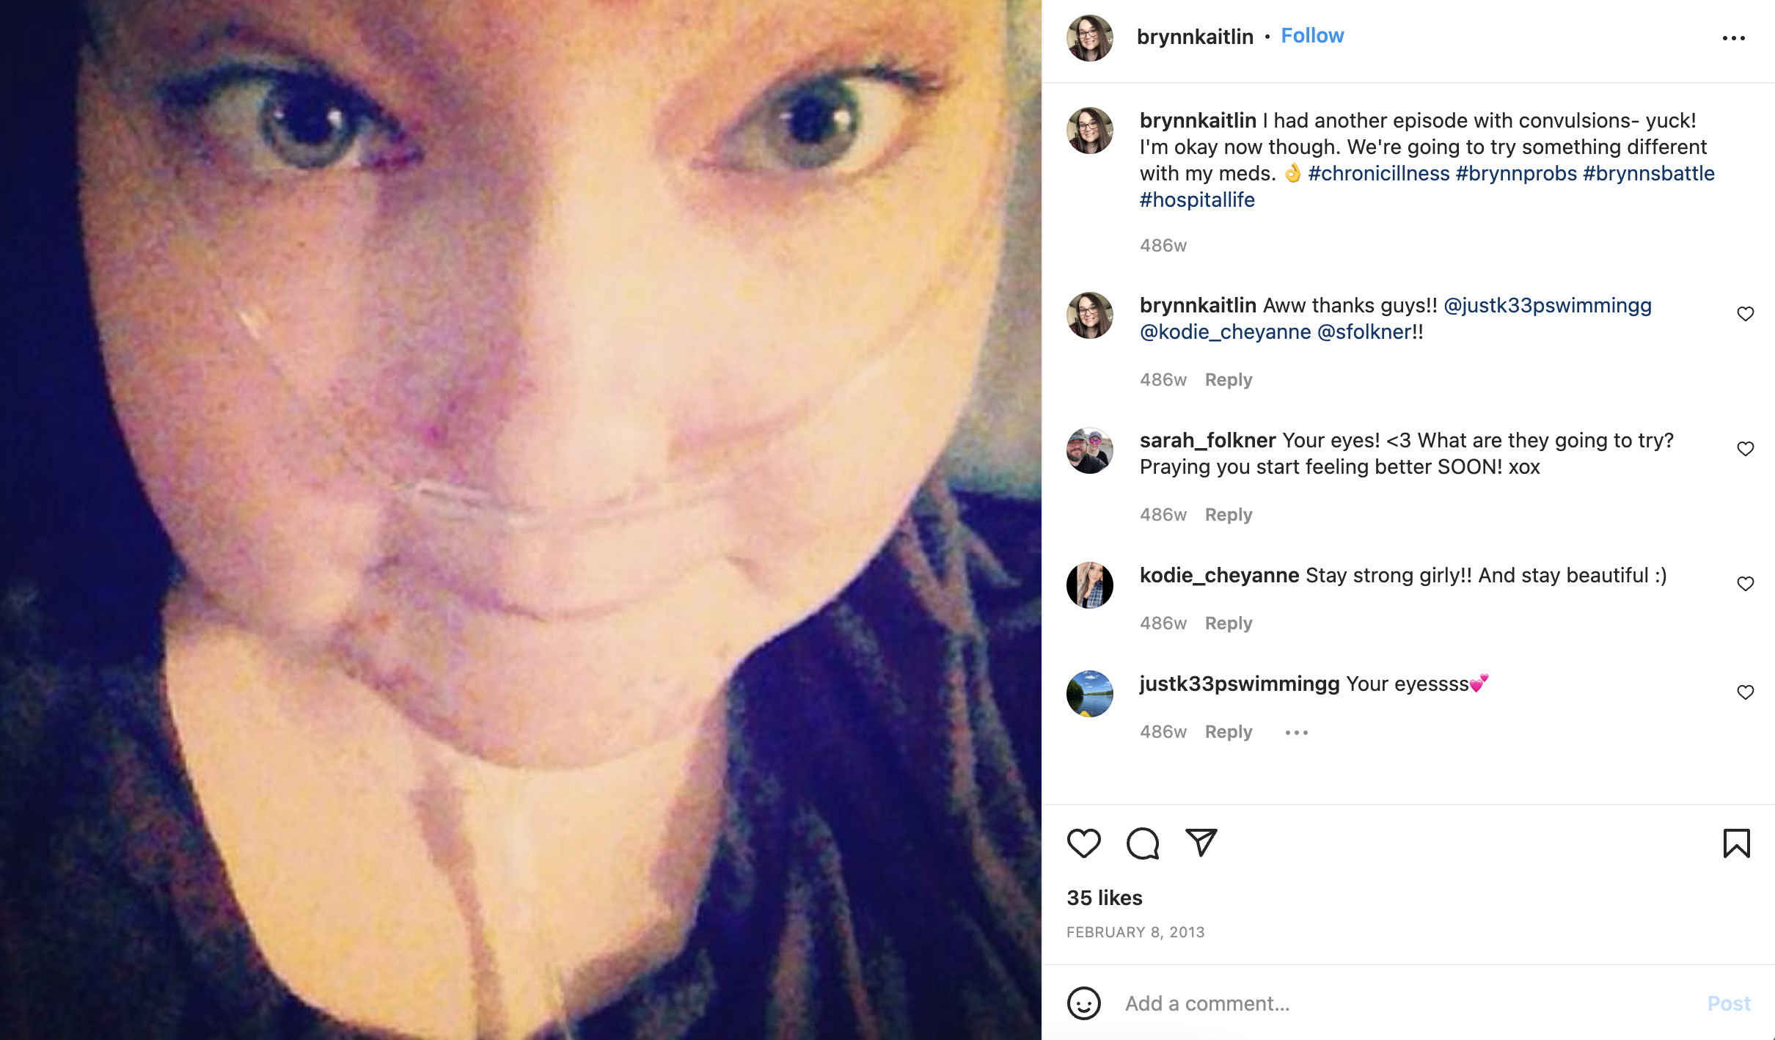Save the post with the bookmark icon
This screenshot has width=1775, height=1040.
tap(1736, 843)
